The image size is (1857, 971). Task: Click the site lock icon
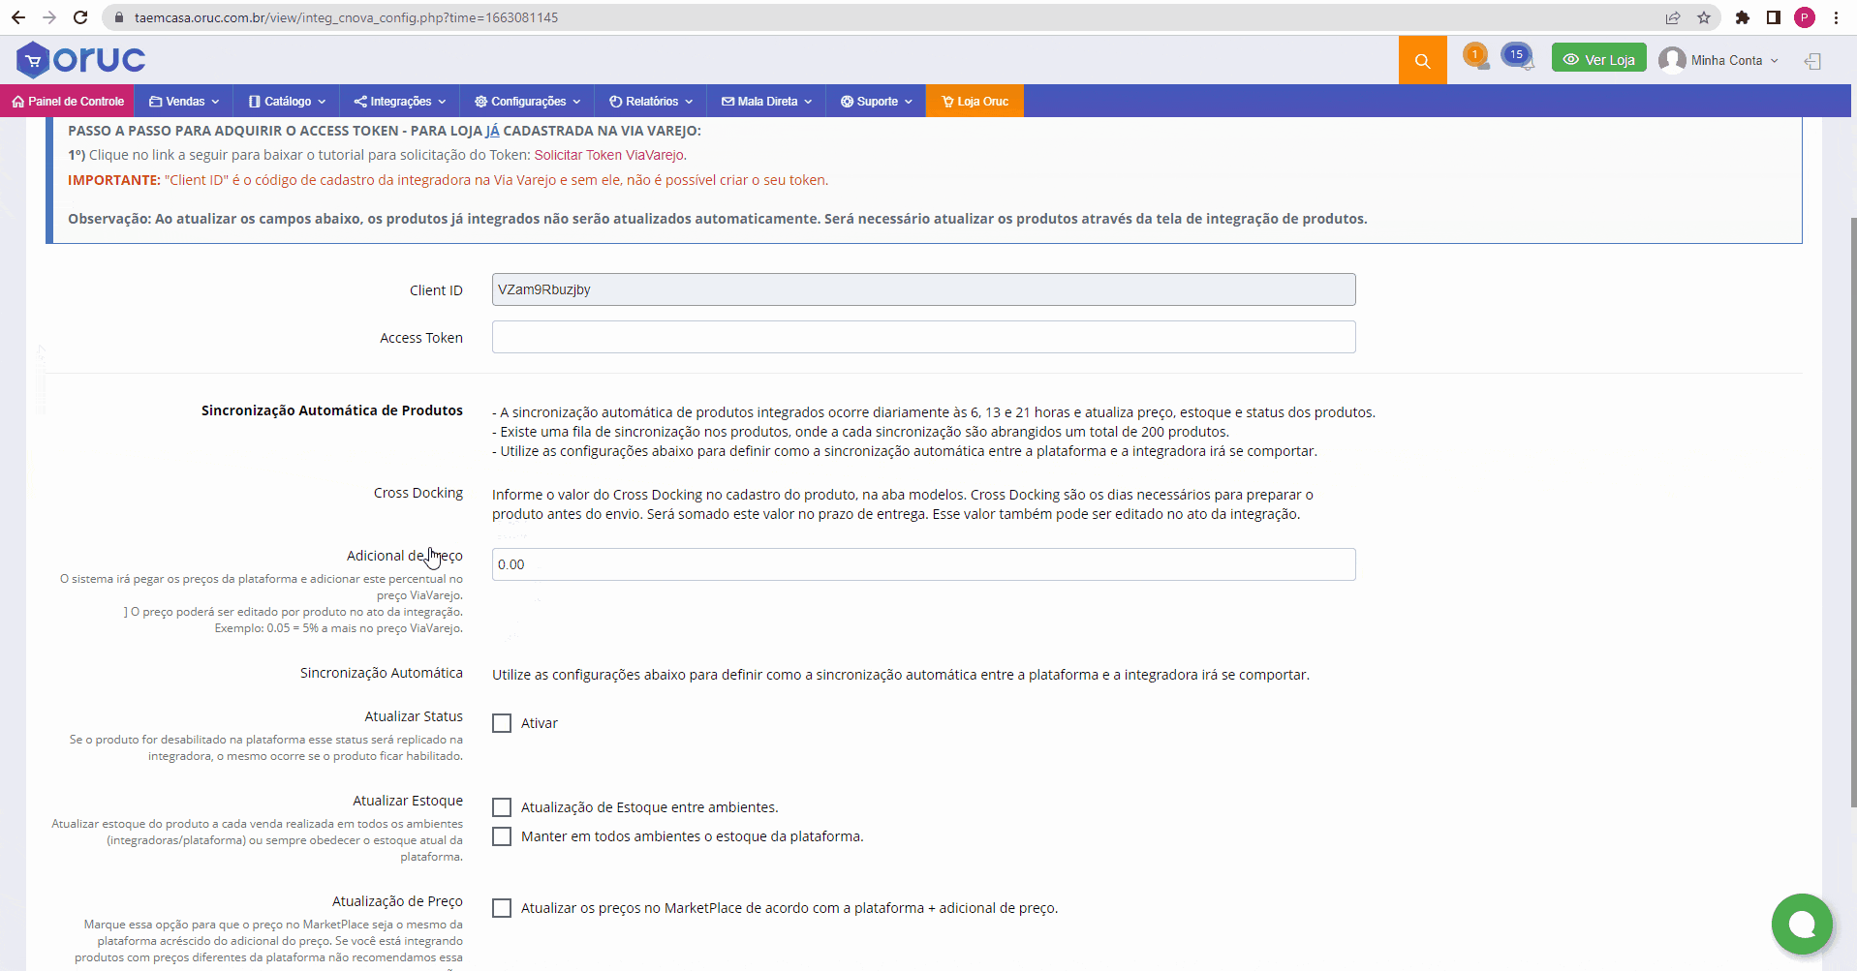(x=119, y=17)
